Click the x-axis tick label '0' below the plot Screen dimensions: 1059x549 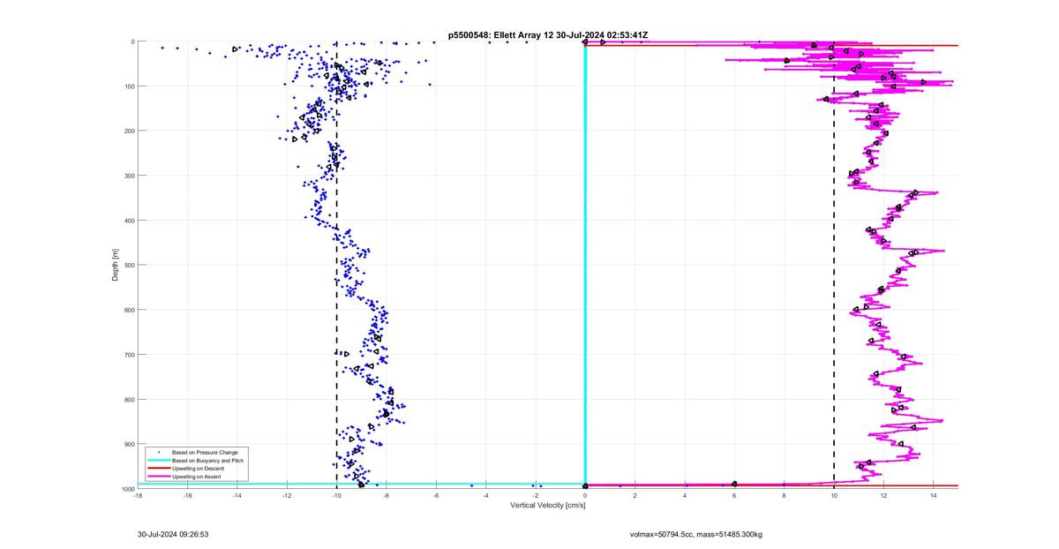coord(585,495)
